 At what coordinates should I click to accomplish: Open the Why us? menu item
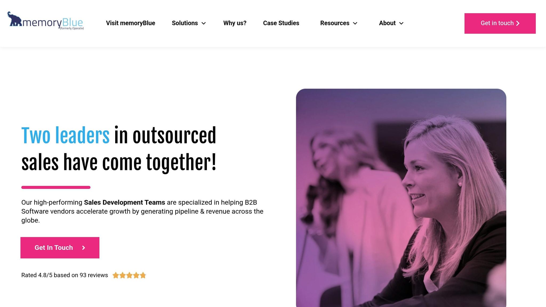click(x=235, y=23)
